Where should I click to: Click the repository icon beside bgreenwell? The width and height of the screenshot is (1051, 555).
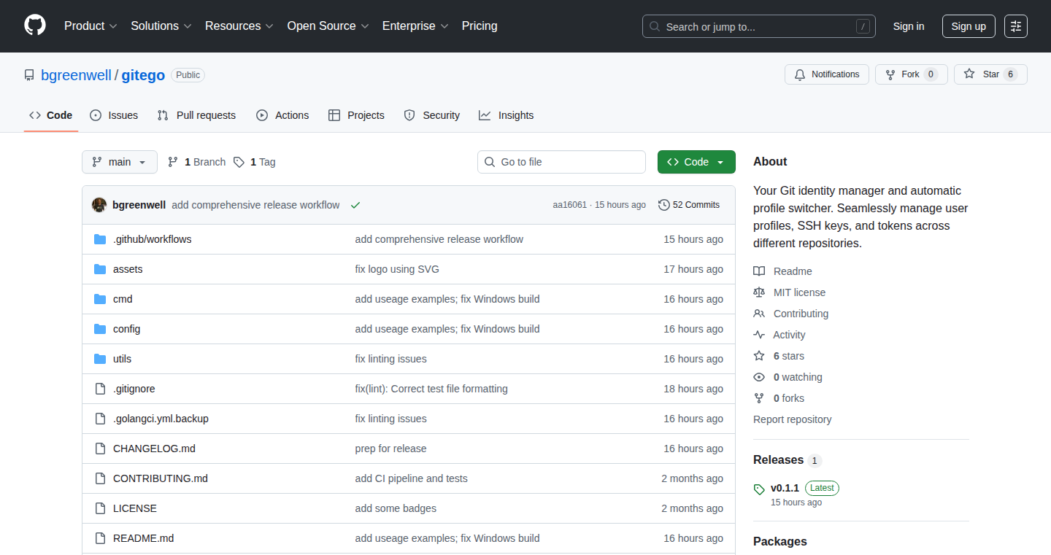click(29, 75)
